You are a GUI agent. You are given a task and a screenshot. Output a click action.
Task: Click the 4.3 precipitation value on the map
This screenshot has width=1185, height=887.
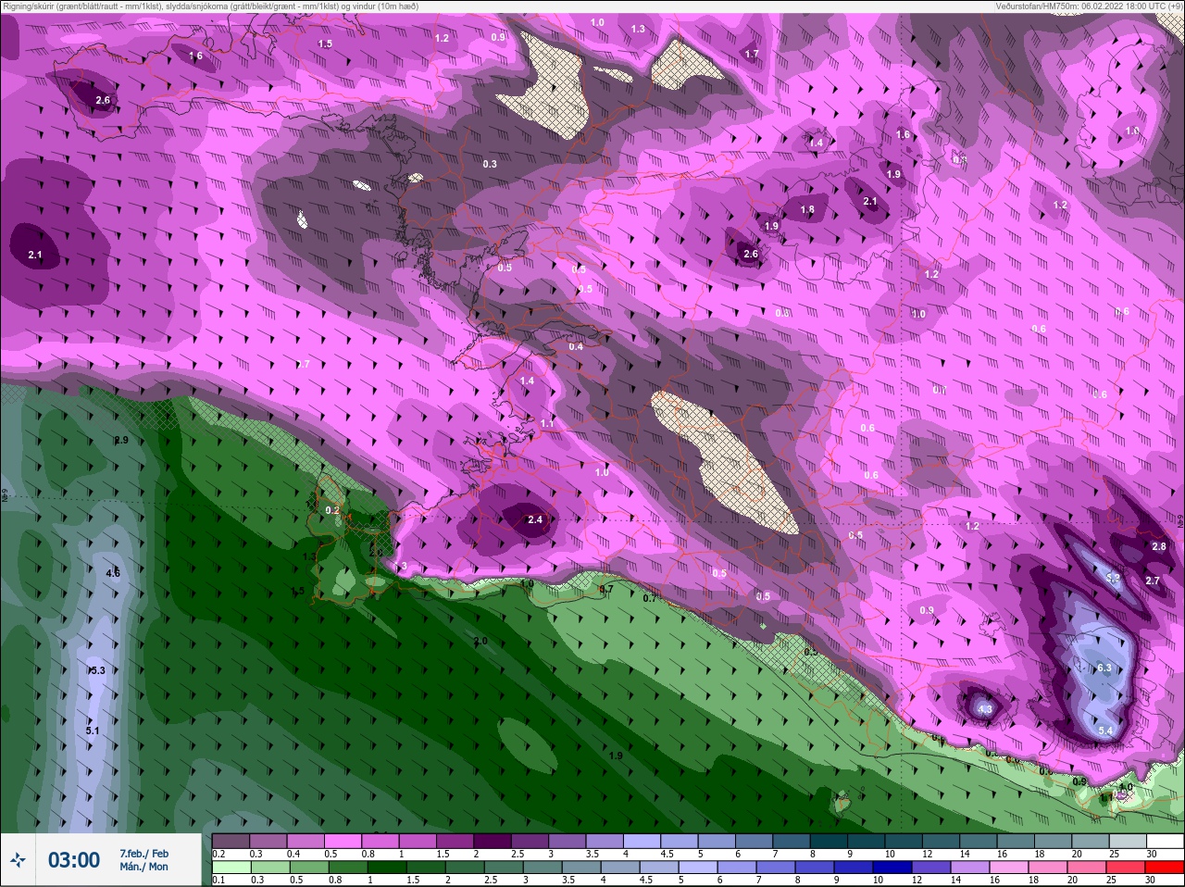coord(985,709)
